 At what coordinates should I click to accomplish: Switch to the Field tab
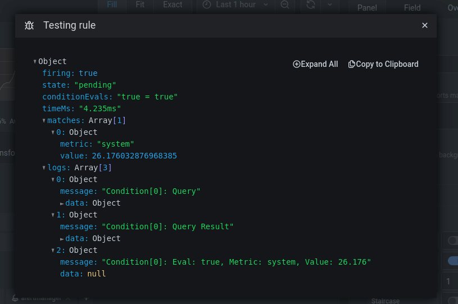(412, 8)
